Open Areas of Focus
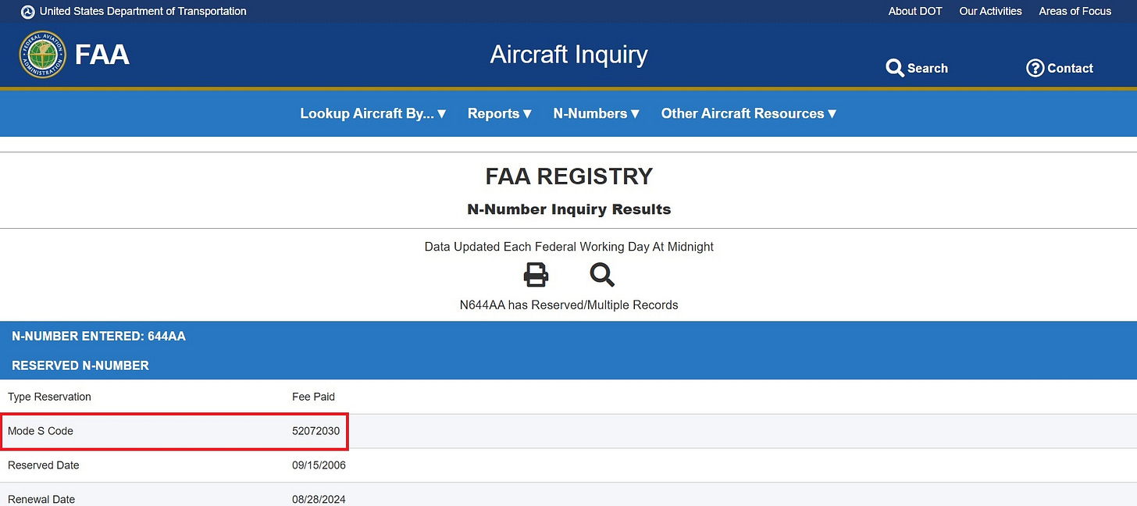This screenshot has width=1137, height=506. [1075, 11]
